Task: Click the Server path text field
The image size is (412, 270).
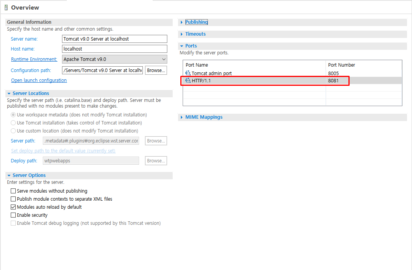Action: click(91, 141)
